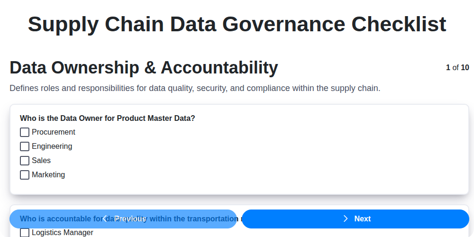This screenshot has height=237, width=474.
Task: Click the left chevron icon in Previous
Action: click(105, 219)
